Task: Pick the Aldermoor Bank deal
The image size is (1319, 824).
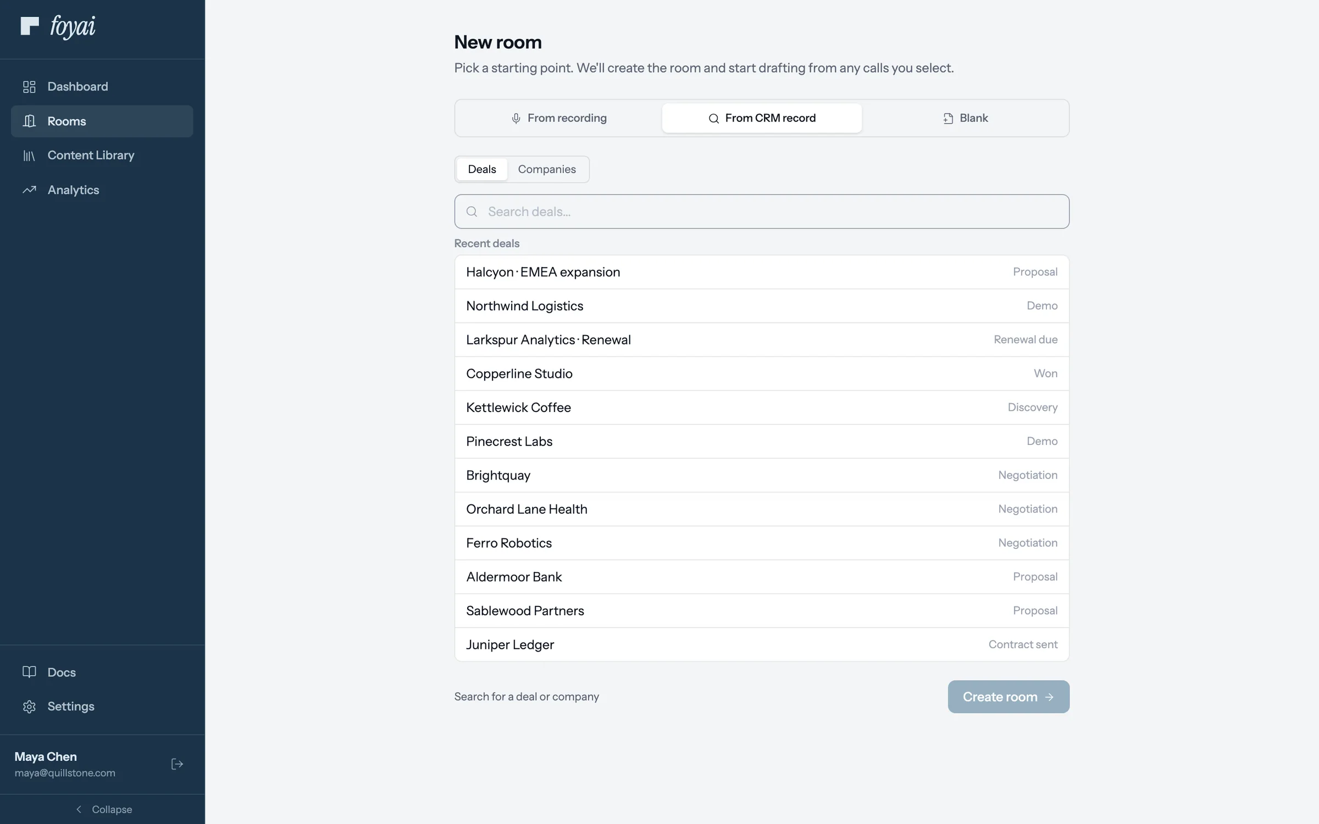Action: (762, 577)
